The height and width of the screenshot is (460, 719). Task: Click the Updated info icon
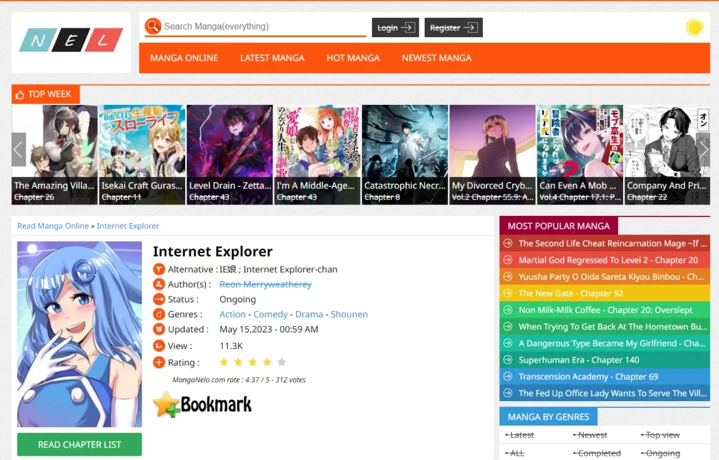pos(159,329)
